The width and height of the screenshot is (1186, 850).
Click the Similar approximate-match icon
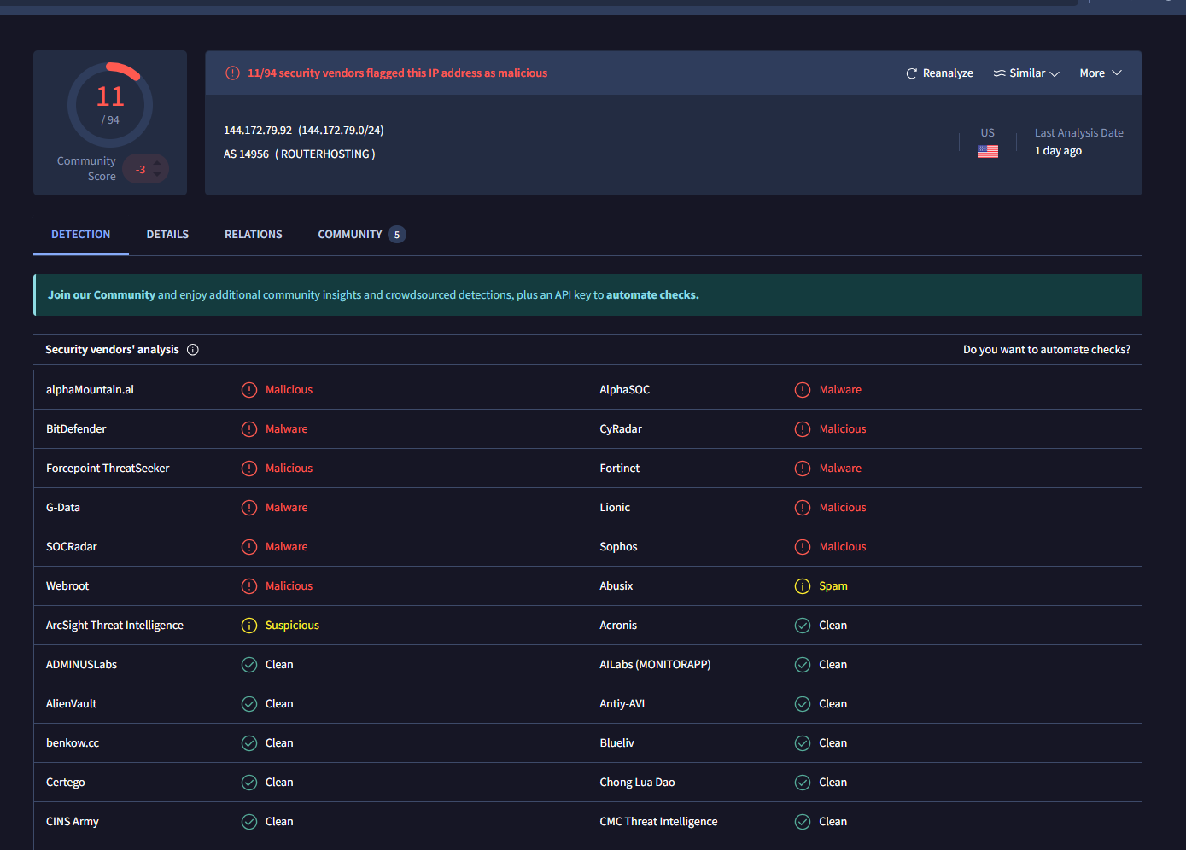(999, 73)
